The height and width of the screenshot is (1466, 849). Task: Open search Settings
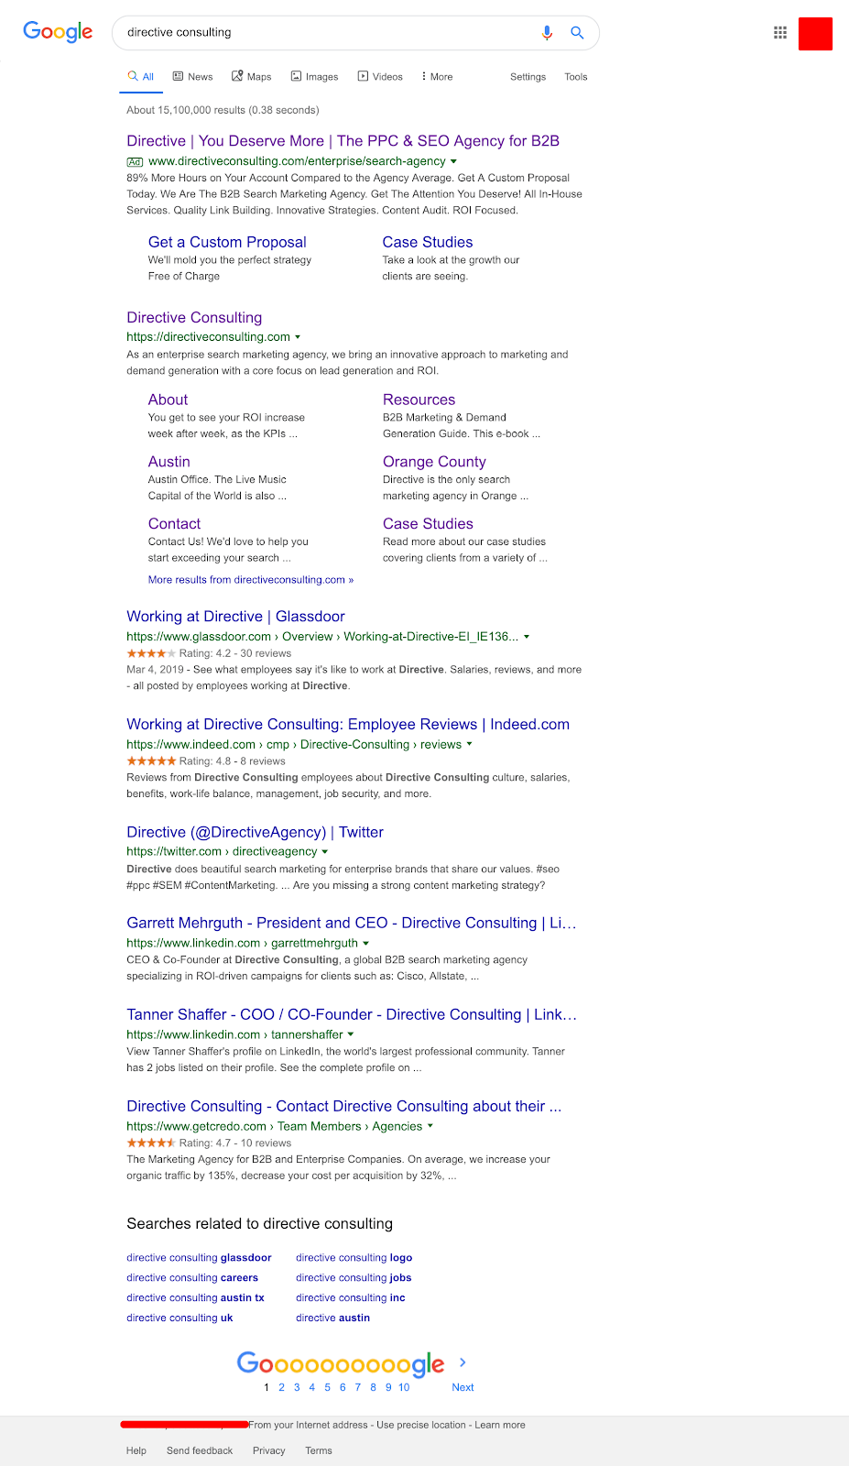(528, 77)
